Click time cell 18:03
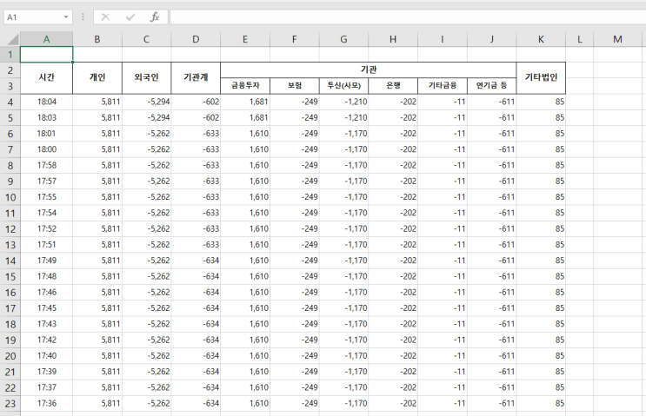 click(47, 118)
